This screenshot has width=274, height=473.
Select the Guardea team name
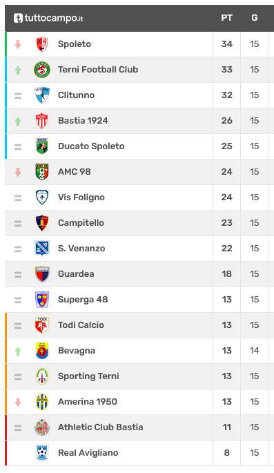point(76,274)
